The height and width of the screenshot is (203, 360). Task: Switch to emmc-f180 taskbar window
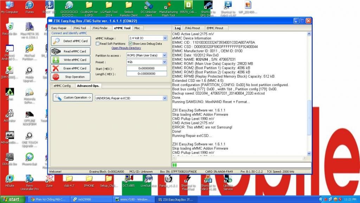click(134, 199)
